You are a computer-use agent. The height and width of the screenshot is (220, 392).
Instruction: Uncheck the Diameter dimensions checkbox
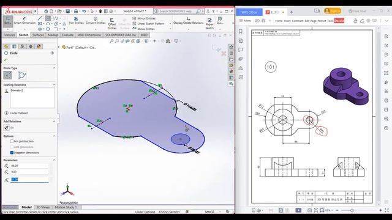[x=12, y=152]
